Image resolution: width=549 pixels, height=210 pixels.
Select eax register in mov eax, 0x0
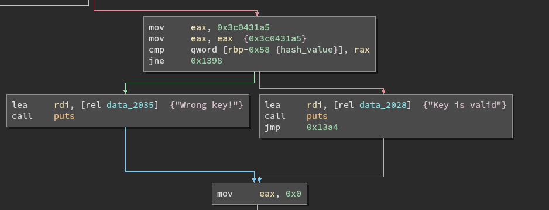(x=267, y=194)
